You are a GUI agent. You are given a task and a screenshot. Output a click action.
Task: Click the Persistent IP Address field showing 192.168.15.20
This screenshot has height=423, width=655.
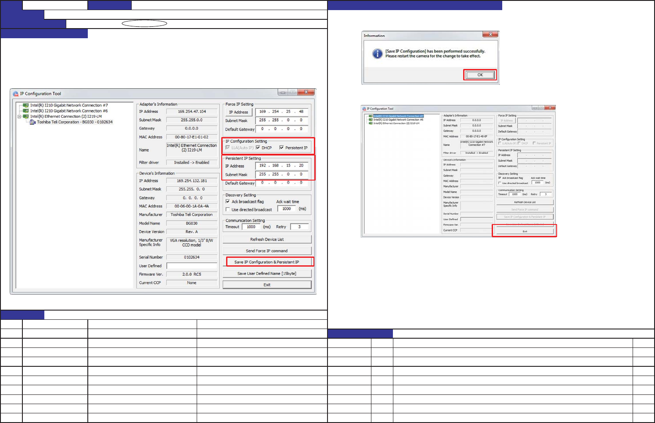coord(282,166)
